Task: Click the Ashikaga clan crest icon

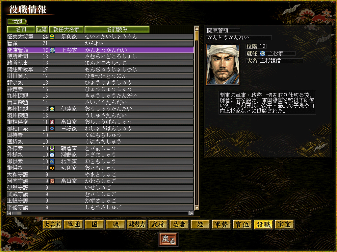Action: [52, 37]
